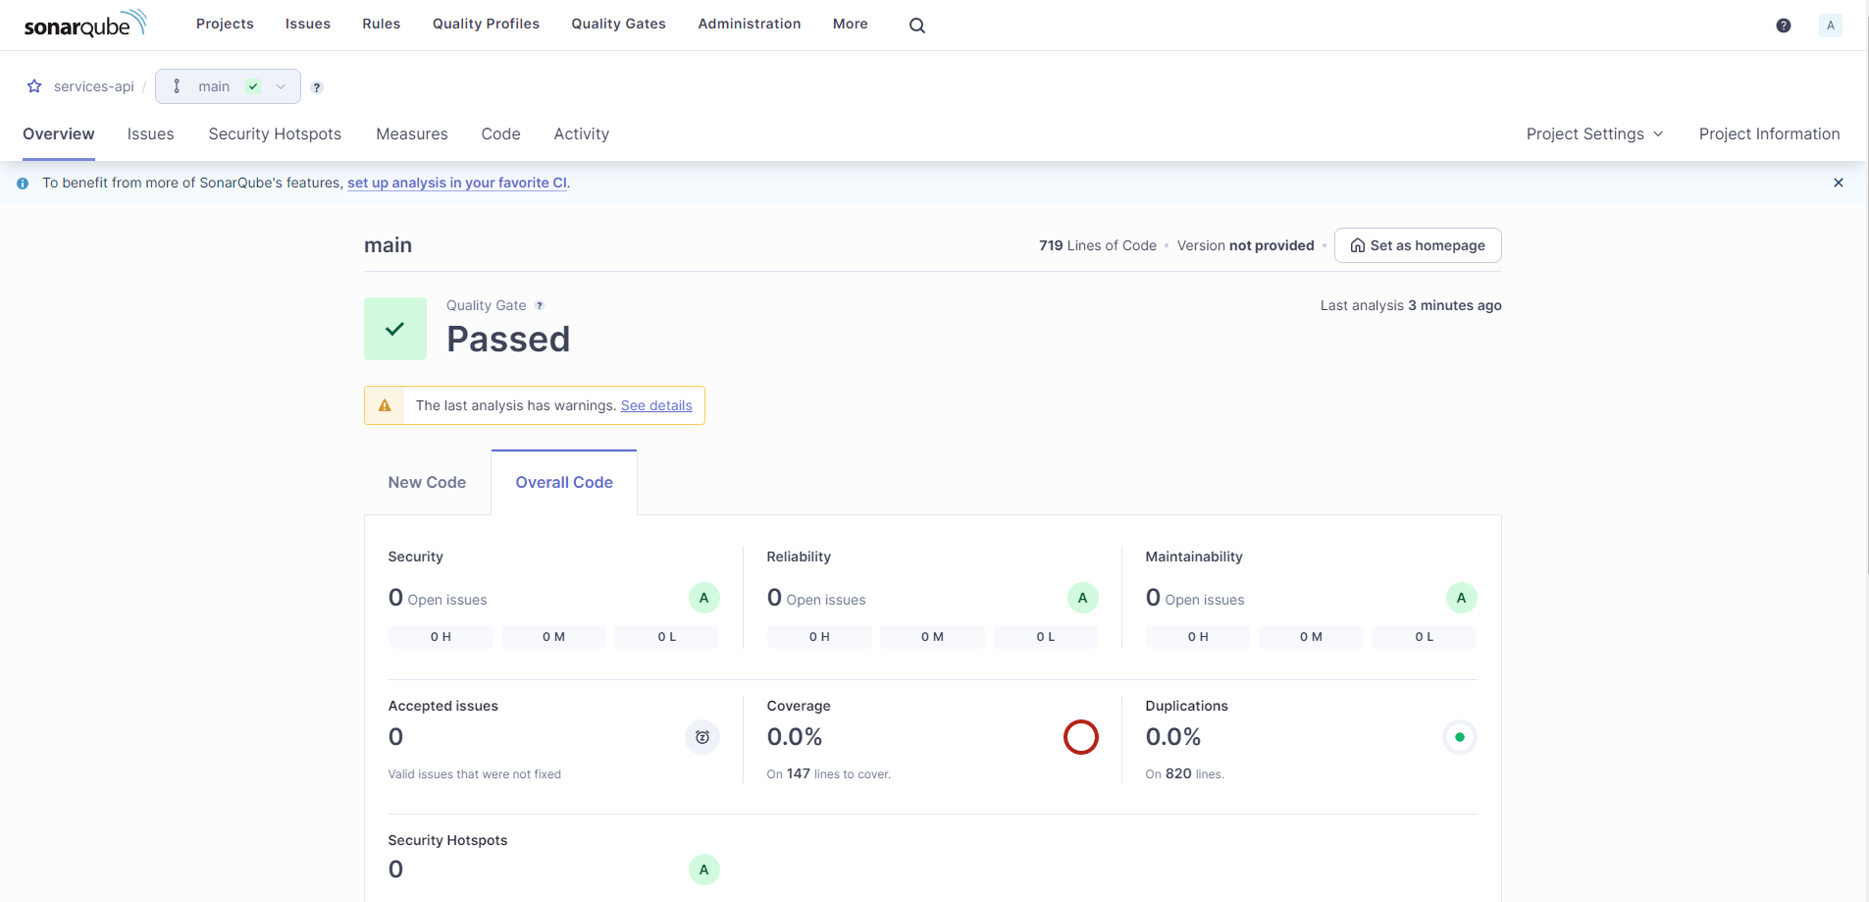The width and height of the screenshot is (1869, 902).
Task: Open See details warnings link
Action: click(x=656, y=405)
